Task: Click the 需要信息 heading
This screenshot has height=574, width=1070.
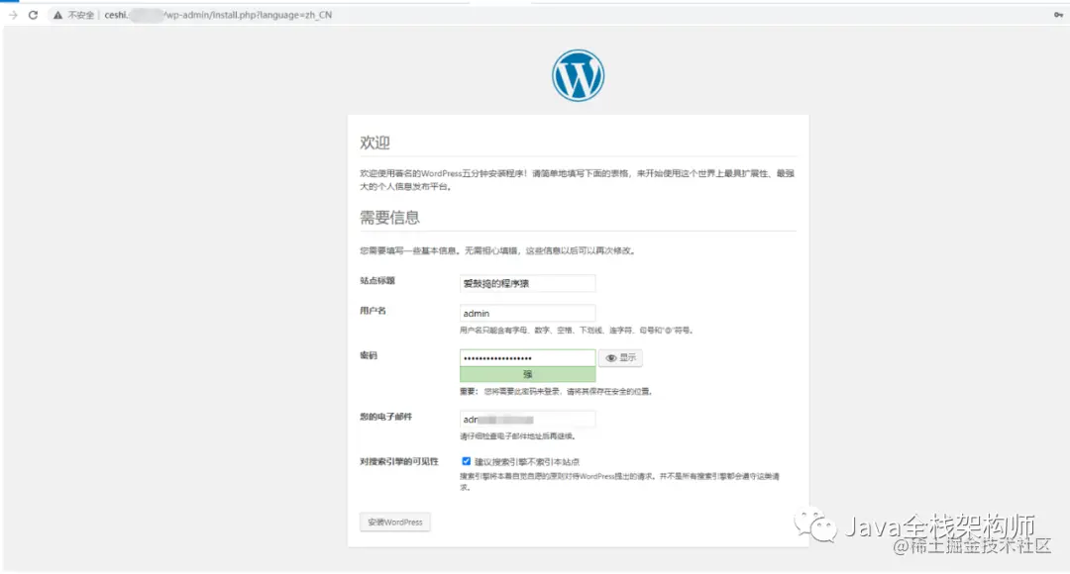Action: coord(389,218)
